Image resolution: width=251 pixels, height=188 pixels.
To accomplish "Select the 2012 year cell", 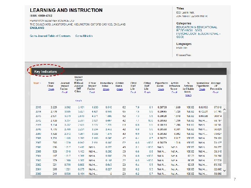I will tap(38, 120).
